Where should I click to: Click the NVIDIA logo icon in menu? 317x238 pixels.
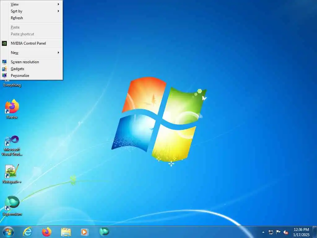(x=4, y=43)
